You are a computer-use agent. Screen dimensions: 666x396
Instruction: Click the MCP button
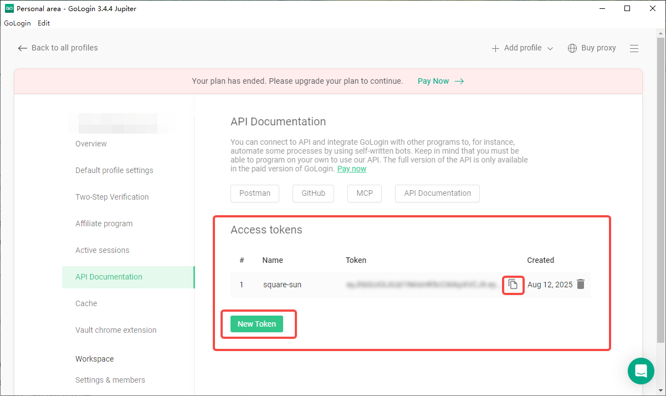click(x=365, y=193)
